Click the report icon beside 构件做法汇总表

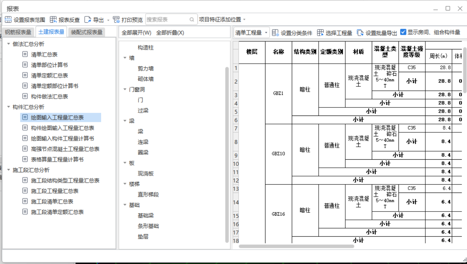(x=25, y=96)
